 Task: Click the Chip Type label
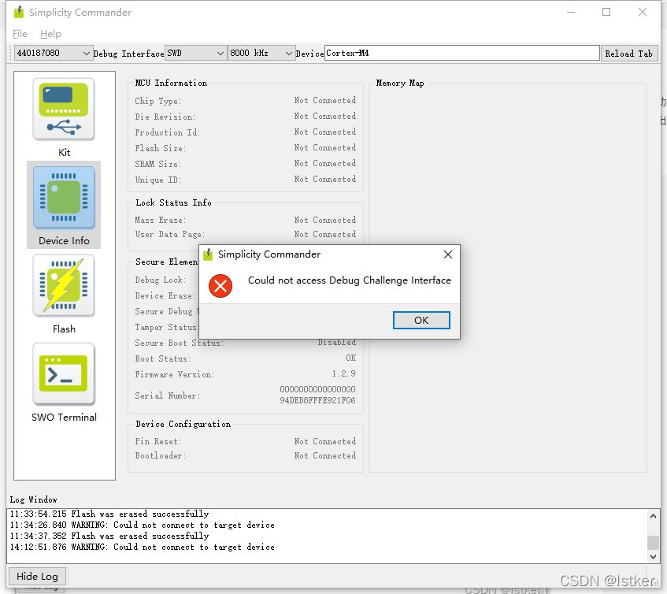click(x=157, y=102)
